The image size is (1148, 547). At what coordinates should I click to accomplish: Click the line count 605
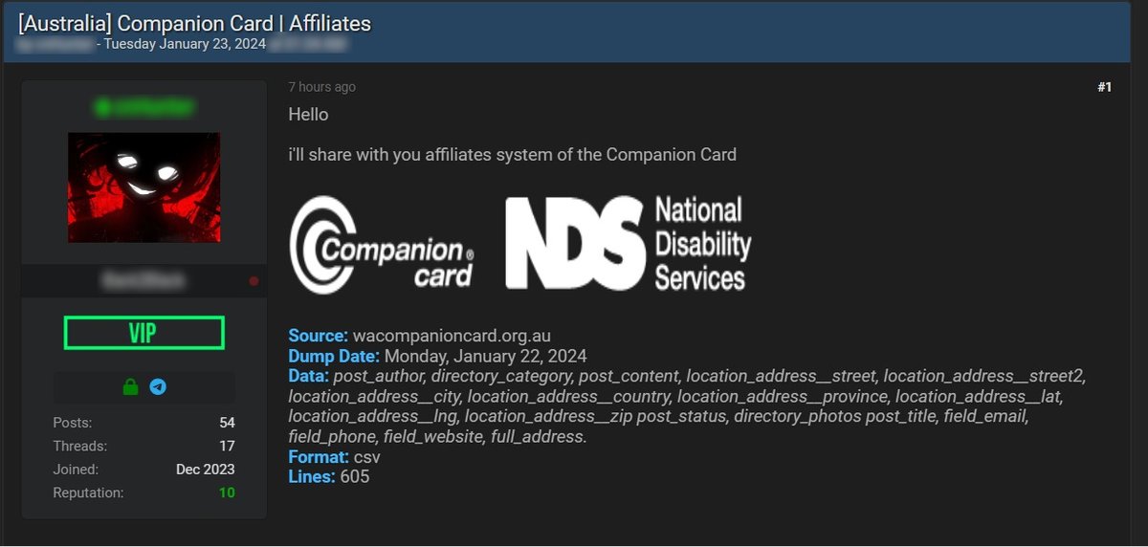355,476
